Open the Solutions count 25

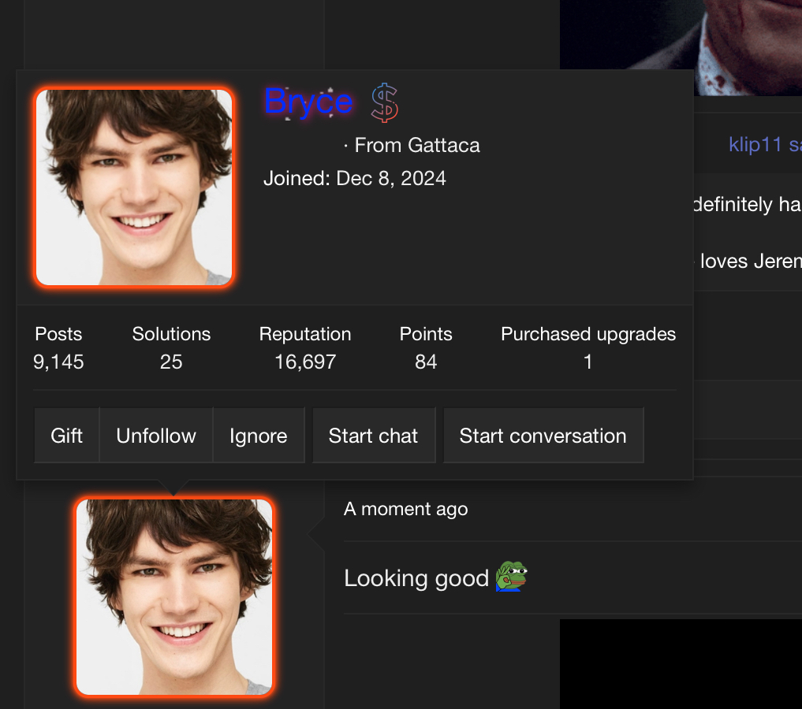[171, 362]
